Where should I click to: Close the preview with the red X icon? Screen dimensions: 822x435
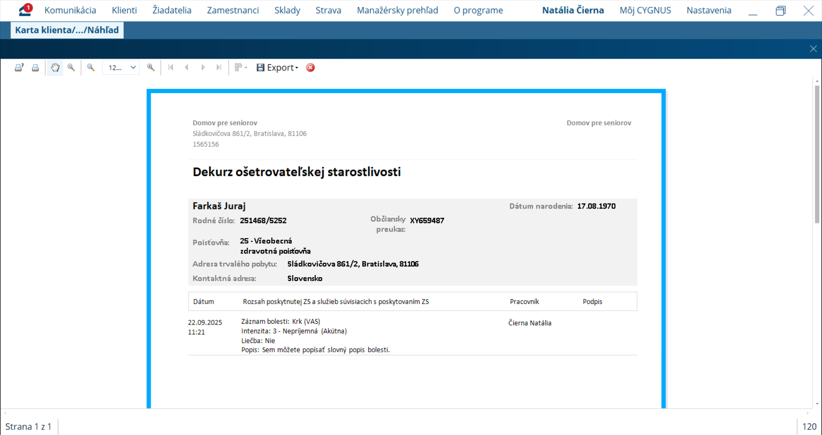(310, 68)
